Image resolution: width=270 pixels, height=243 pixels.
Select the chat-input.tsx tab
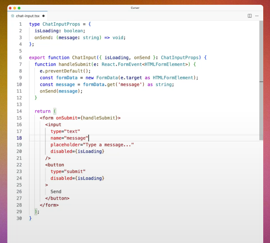click(x=27, y=16)
